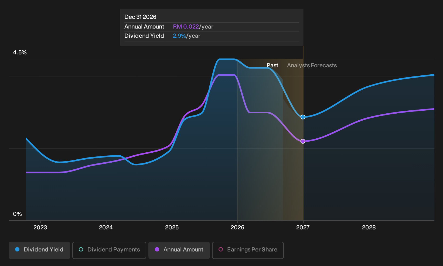Screen dimensions: 443x266
Task: Click the pink Earnings Per Share circle
Action: 221,249
